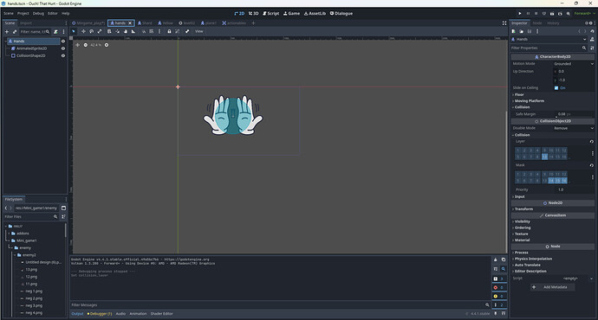Open the Forward+ renderer dropdown

(x=584, y=13)
